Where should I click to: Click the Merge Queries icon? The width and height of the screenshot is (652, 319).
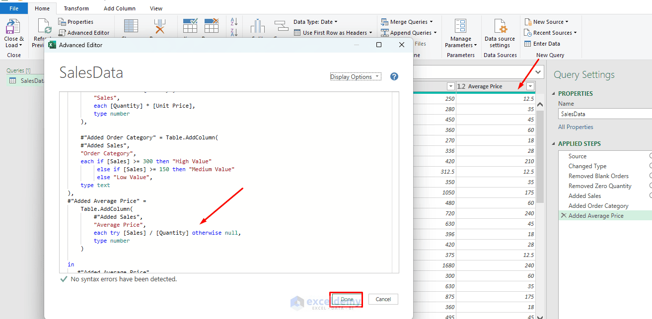[x=385, y=22]
